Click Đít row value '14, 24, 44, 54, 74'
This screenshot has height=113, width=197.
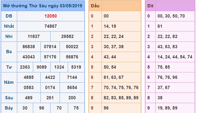coord(175,57)
